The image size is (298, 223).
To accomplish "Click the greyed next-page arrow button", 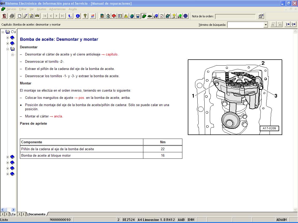I will (x=56, y=16).
